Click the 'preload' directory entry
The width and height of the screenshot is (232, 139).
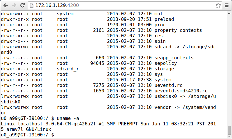[x=164, y=19]
